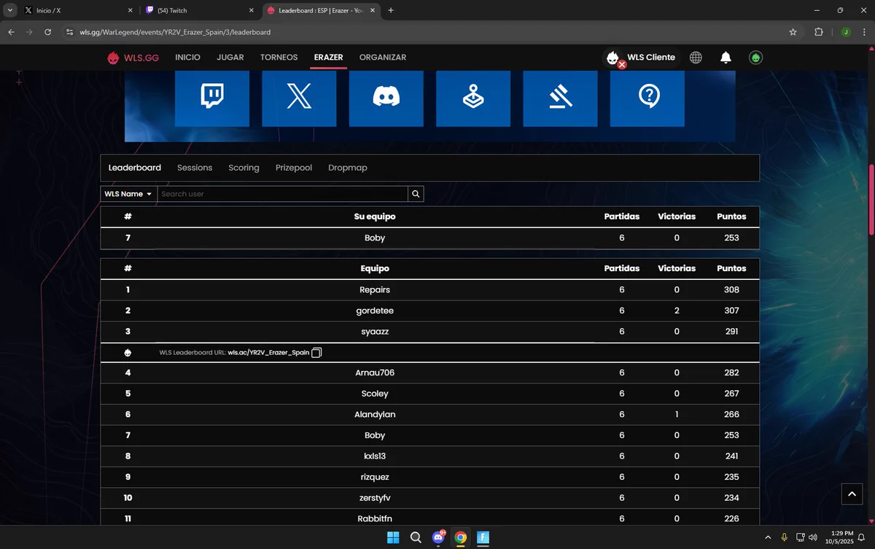Open the browser tab search dropdown
875x549 pixels.
10,10
